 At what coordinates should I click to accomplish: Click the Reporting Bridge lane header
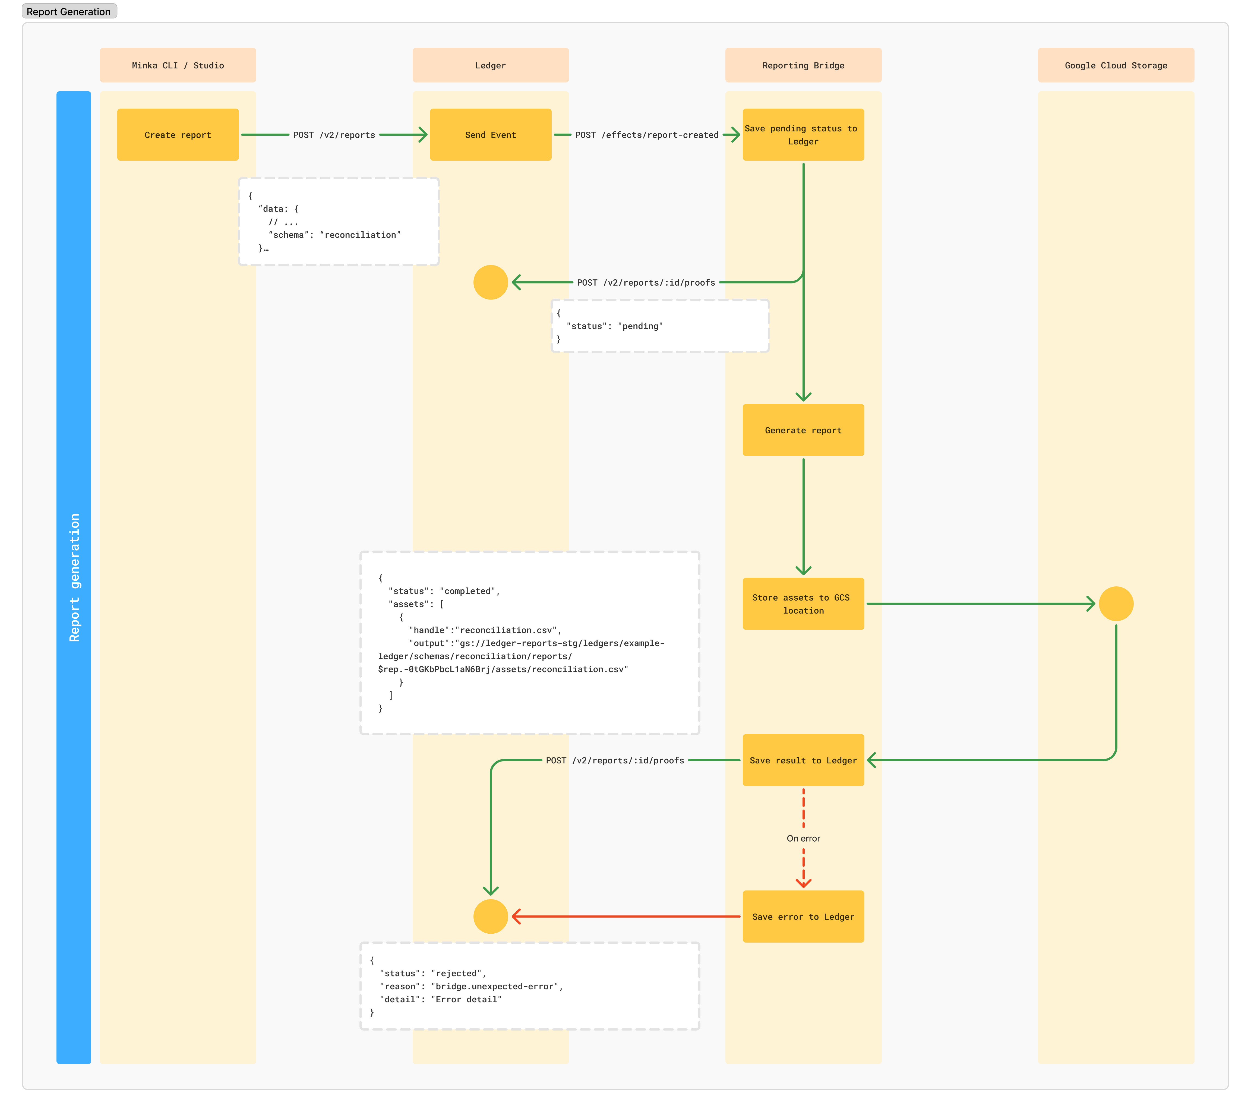pos(803,65)
